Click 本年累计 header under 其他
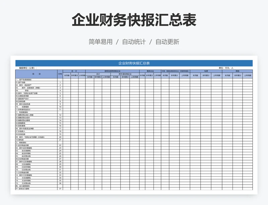This screenshot has height=205, width=268. coord(238,76)
